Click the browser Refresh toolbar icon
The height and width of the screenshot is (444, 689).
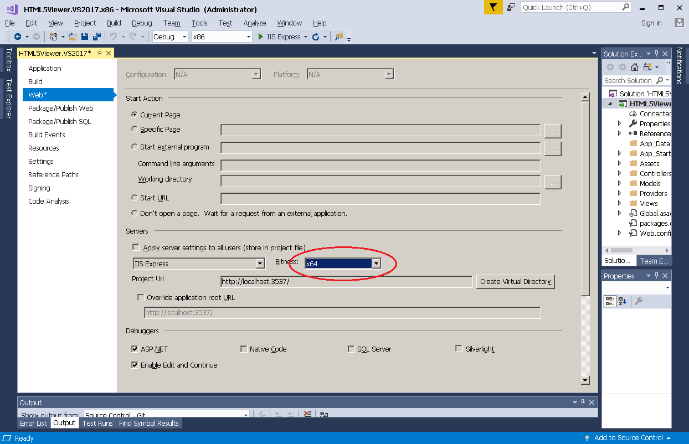[316, 37]
